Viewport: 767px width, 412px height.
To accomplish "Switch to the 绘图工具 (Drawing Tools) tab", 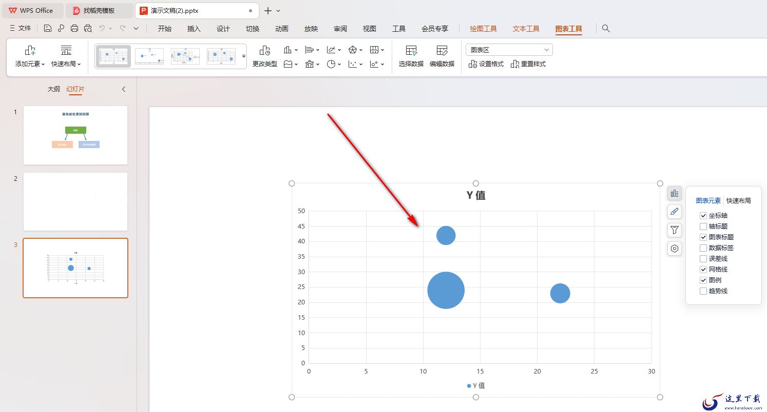I will coord(484,29).
